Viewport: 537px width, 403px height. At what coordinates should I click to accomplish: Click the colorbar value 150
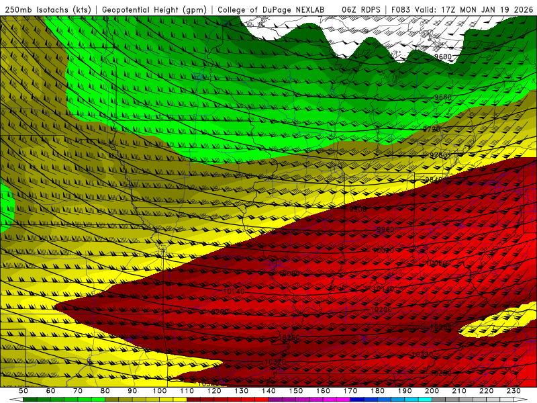click(296, 391)
